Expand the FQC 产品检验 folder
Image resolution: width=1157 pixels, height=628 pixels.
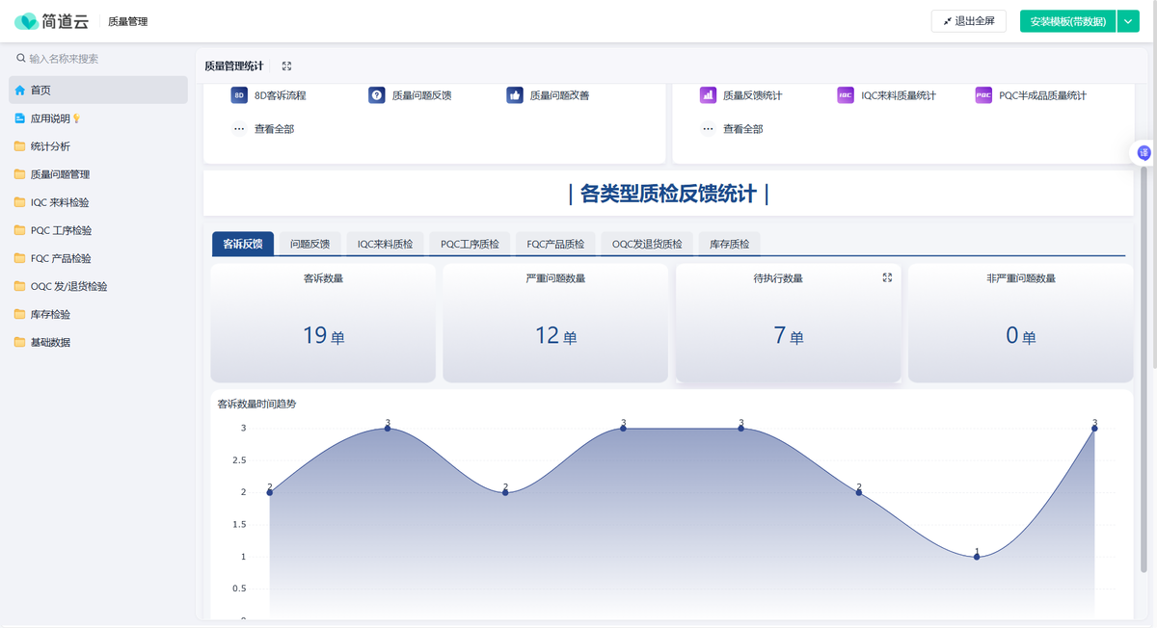98,258
